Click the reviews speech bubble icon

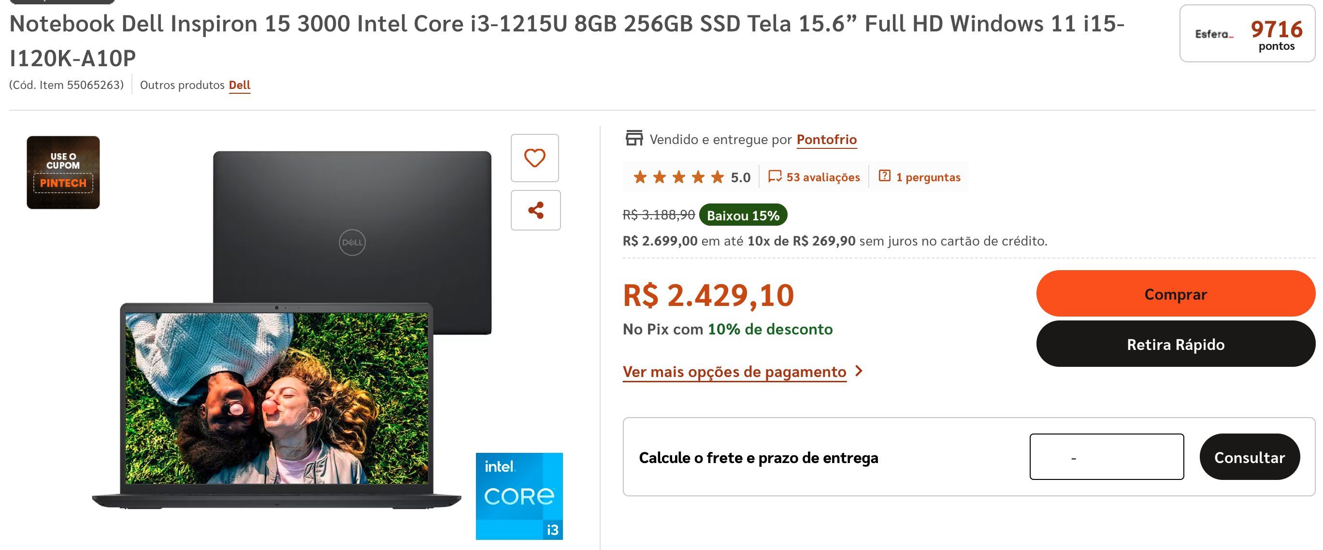click(x=775, y=177)
